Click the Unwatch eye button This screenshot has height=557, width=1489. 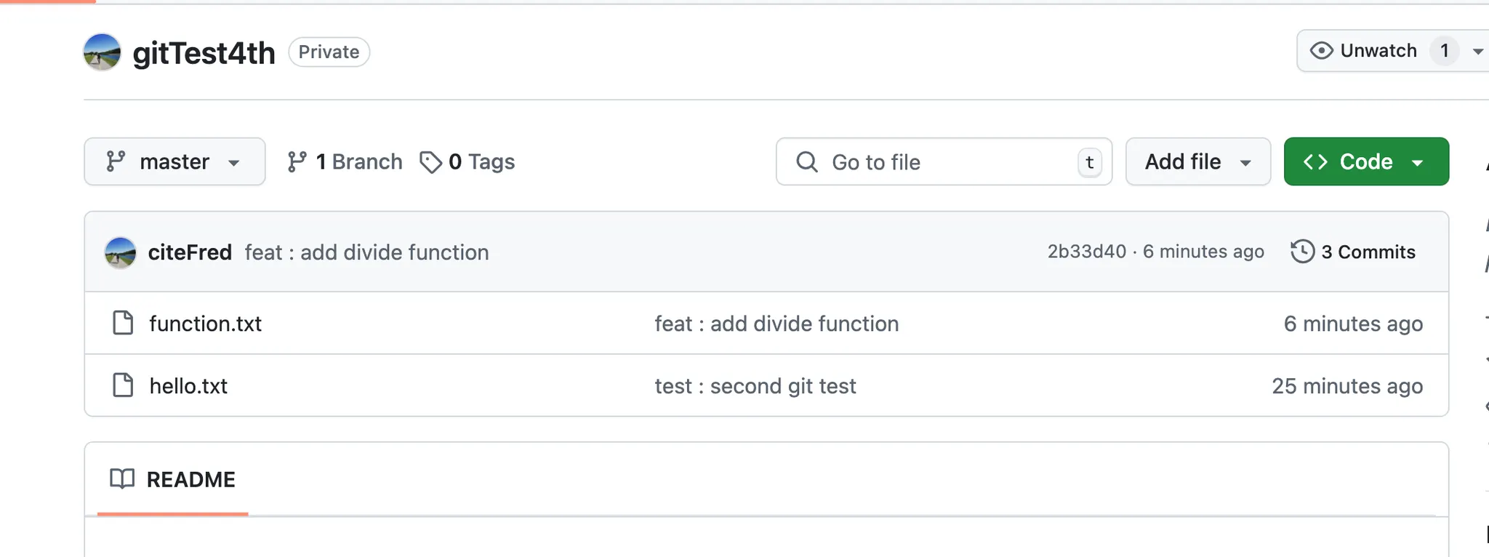tap(1365, 51)
